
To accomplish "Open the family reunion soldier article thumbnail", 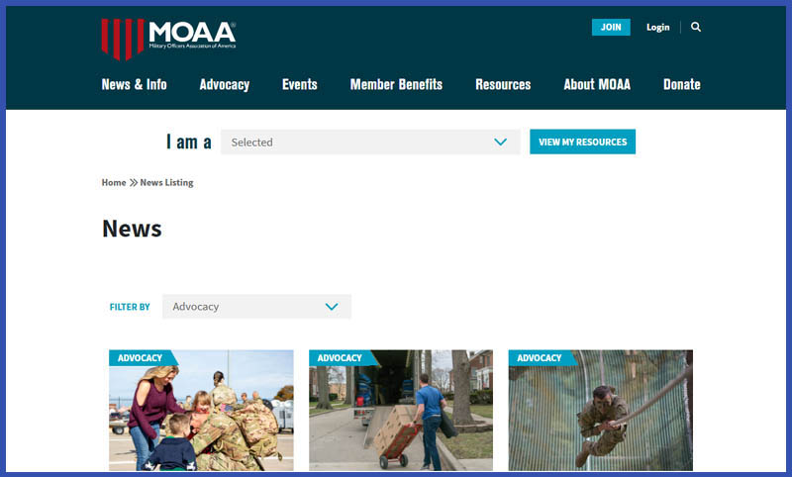I will click(201, 411).
